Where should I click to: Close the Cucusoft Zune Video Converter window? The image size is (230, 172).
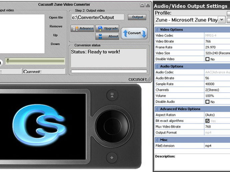click(148, 5)
